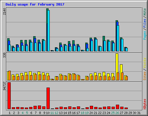Click the Sites legend label
This screenshot has height=116, width=148.
[x=145, y=76]
